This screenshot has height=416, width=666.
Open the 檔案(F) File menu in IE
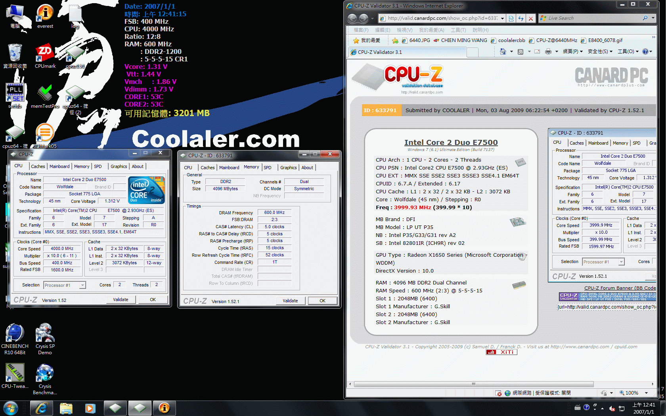click(361, 30)
